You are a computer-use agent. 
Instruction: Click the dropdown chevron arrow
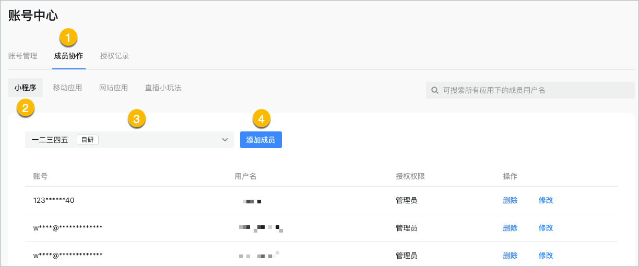tap(225, 140)
